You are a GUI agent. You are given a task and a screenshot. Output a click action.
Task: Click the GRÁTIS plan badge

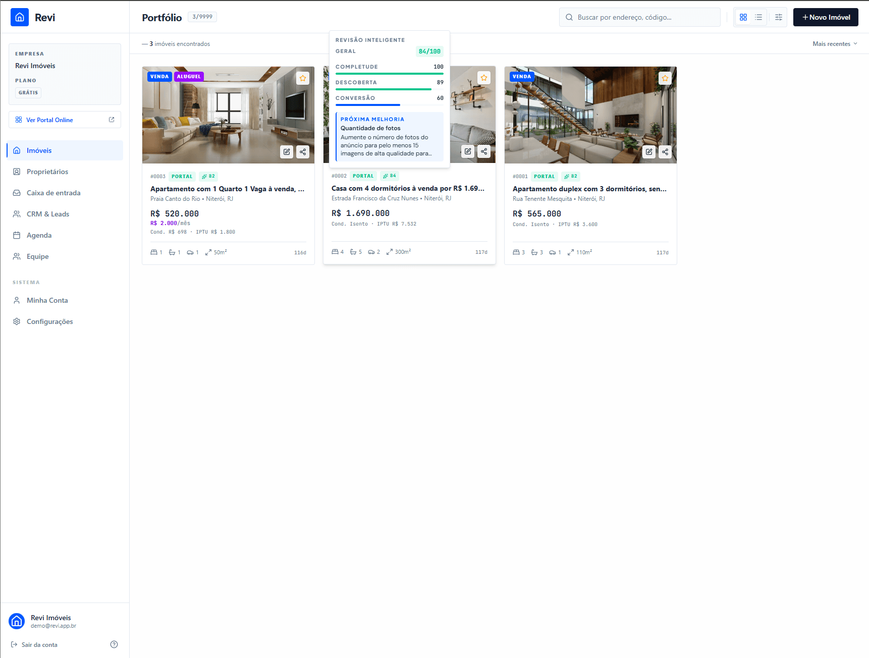pos(28,93)
